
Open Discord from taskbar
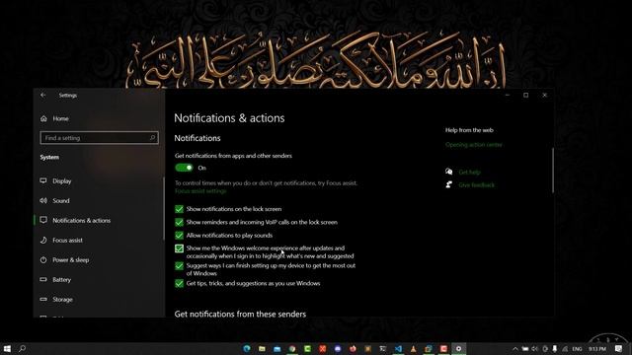(338, 348)
